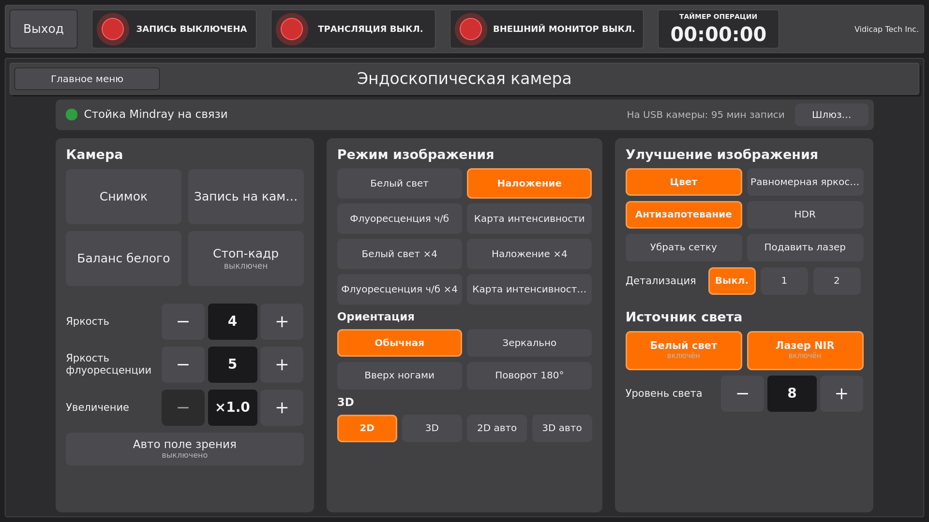Viewport: 929px width, 522px height.
Task: Take a Снимок snapshot
Action: coord(123,197)
